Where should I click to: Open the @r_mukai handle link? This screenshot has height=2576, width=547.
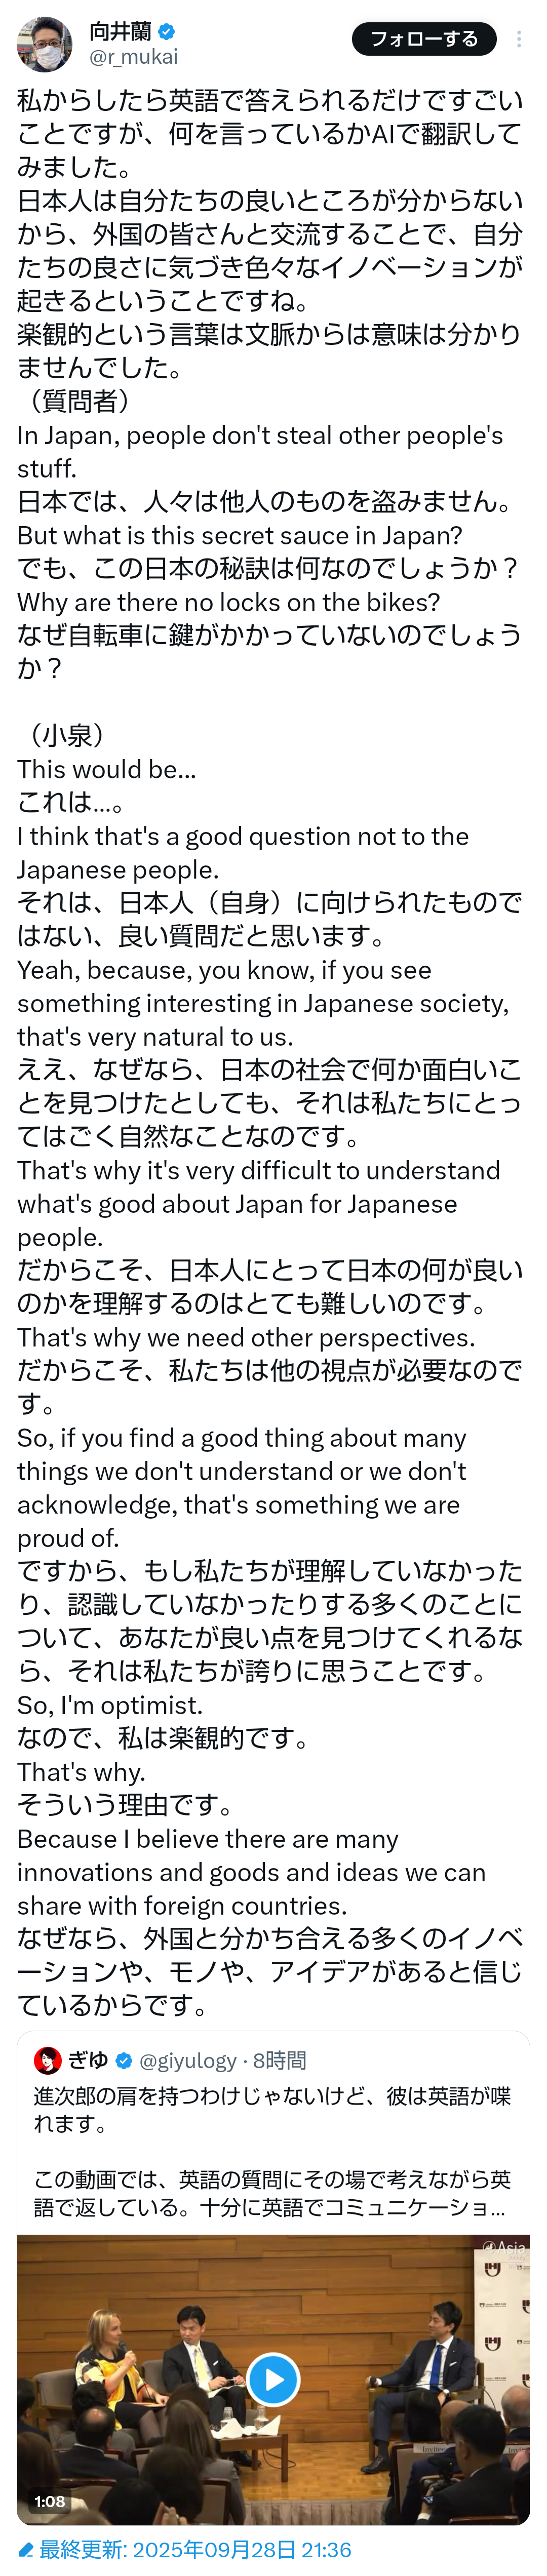(x=133, y=57)
